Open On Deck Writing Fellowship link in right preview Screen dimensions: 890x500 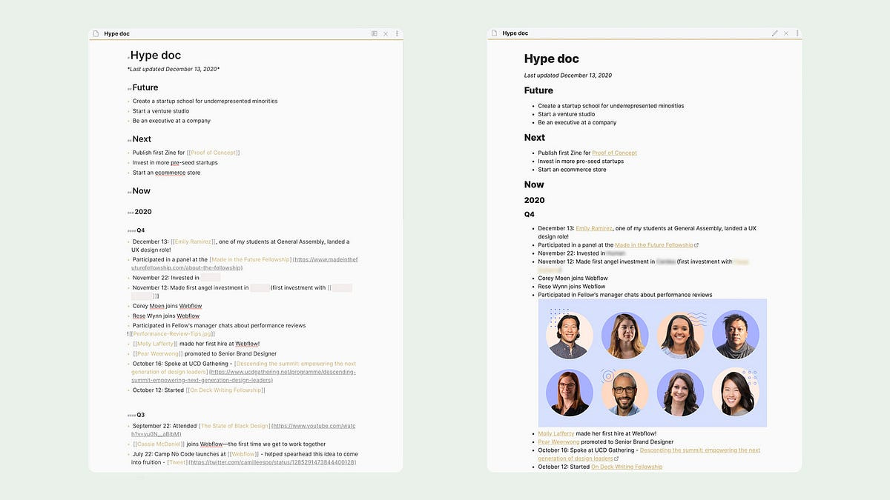point(627,467)
